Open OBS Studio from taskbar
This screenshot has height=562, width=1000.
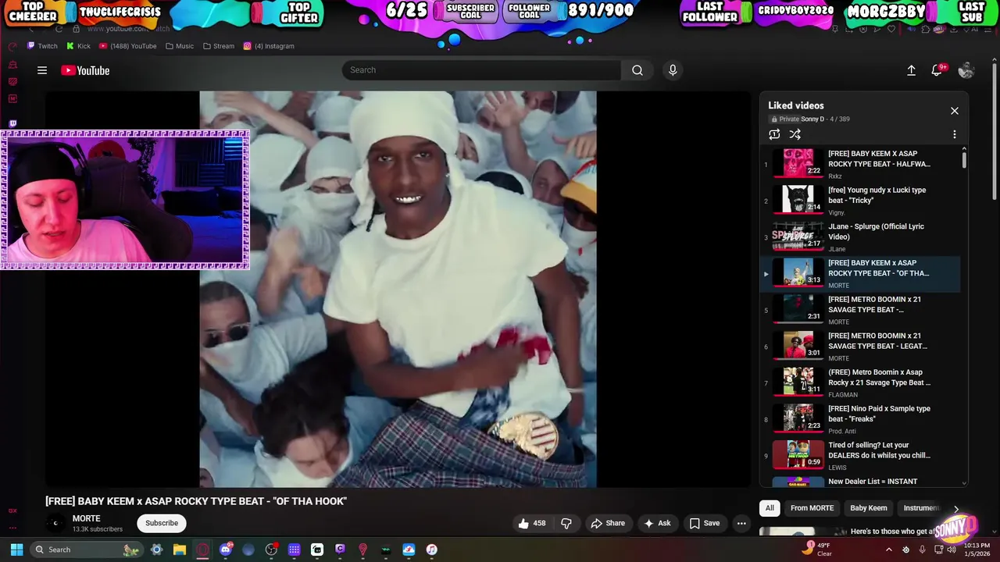click(271, 550)
